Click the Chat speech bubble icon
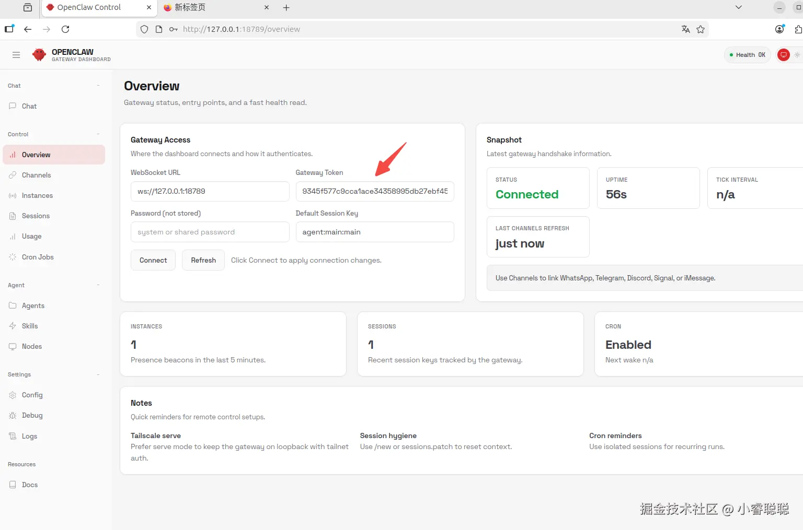This screenshot has width=803, height=530. pos(13,106)
